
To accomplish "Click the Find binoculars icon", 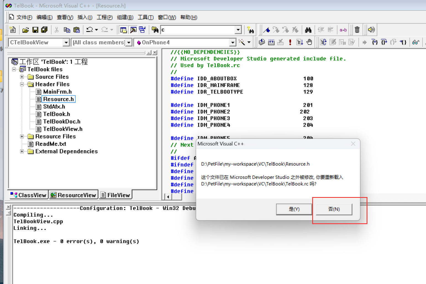I will 308,30.
